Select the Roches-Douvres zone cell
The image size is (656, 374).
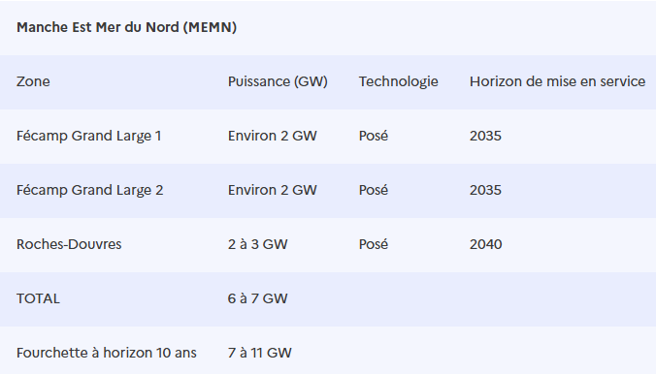click(x=69, y=244)
